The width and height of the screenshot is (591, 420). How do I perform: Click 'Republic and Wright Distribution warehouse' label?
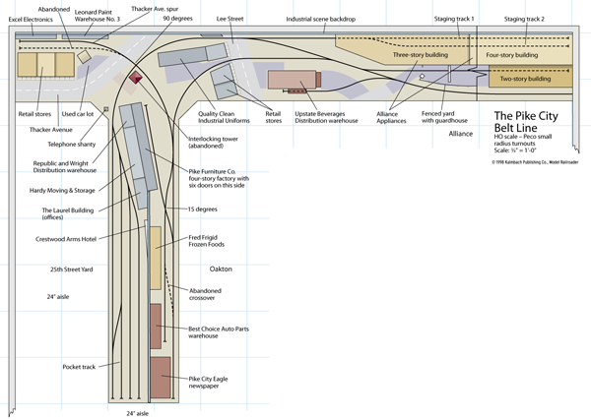(x=65, y=167)
